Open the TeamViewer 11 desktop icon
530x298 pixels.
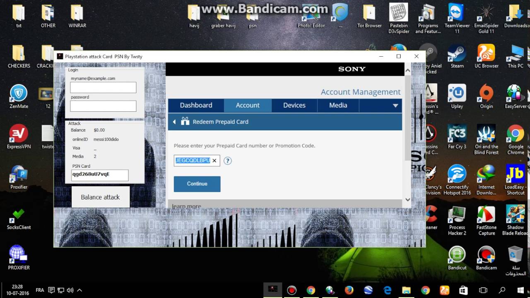click(457, 19)
